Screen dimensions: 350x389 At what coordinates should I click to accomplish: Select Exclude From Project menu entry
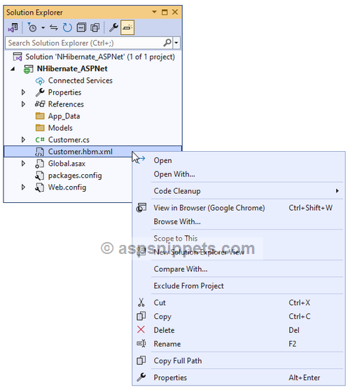click(189, 285)
